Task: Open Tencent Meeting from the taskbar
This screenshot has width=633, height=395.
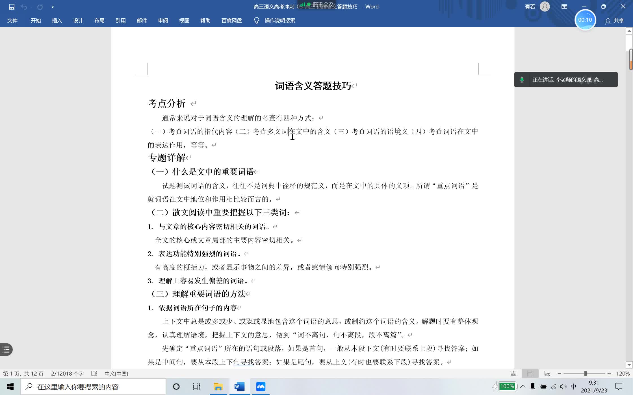Action: [261, 387]
